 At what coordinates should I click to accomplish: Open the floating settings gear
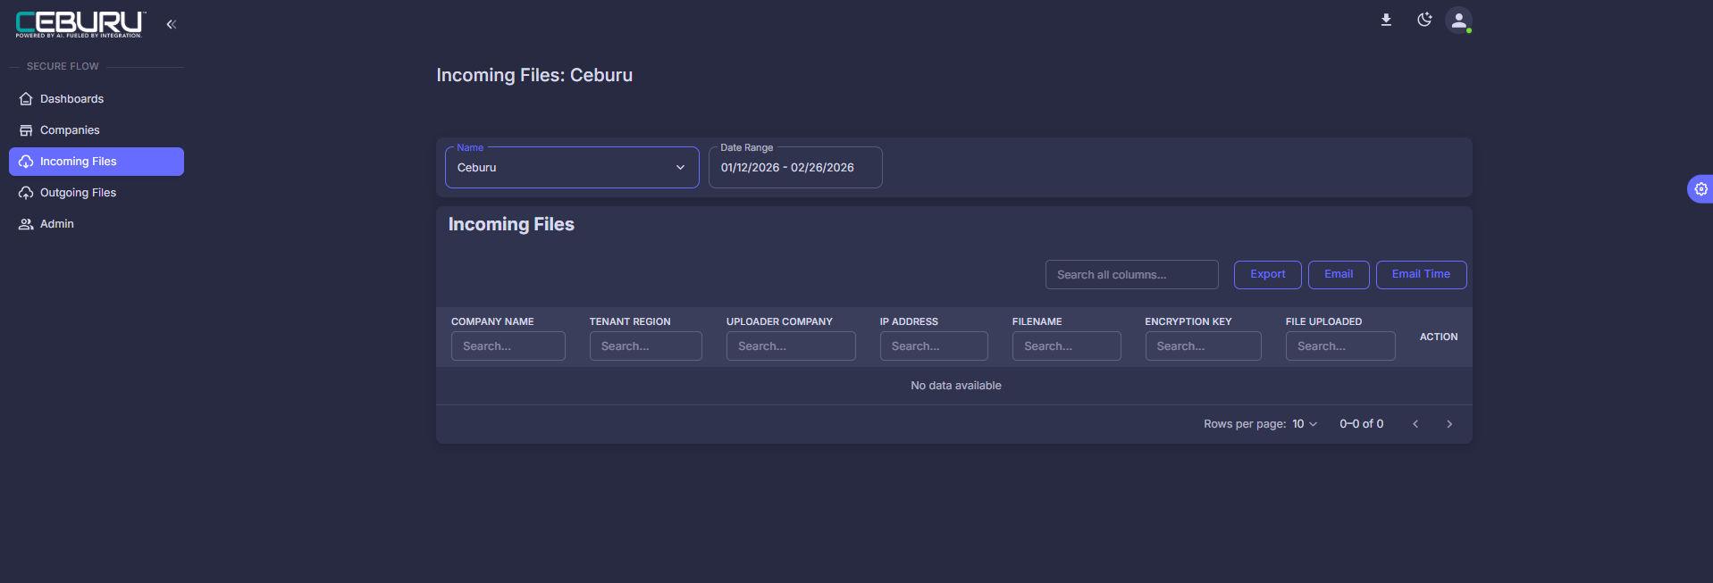[1700, 189]
